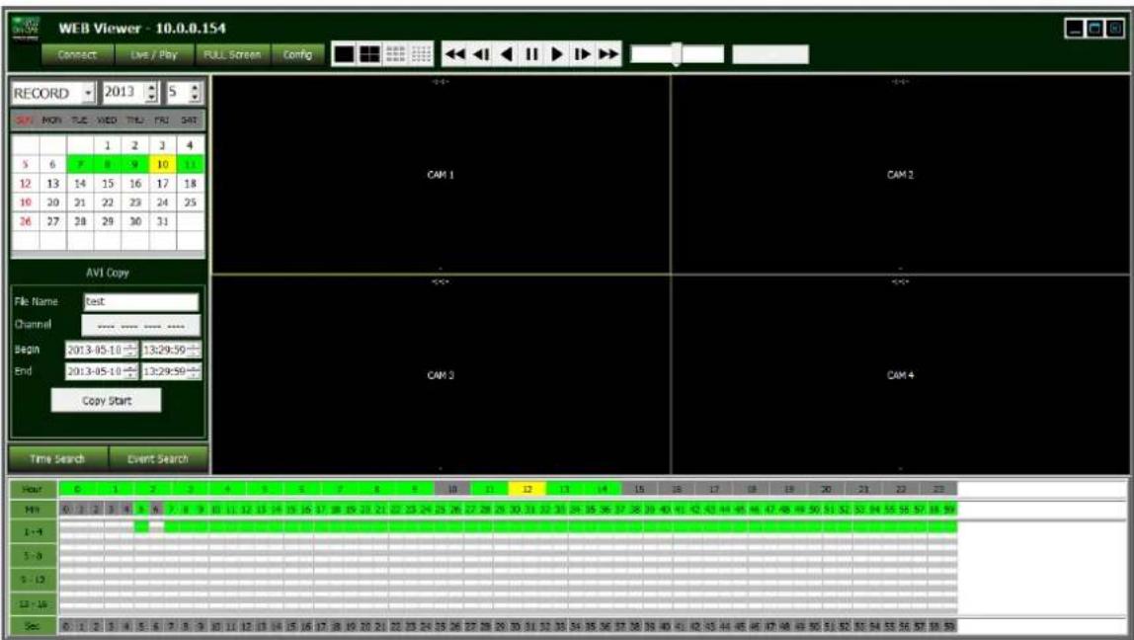Select May 31 on the calendar

pyautogui.click(x=163, y=221)
